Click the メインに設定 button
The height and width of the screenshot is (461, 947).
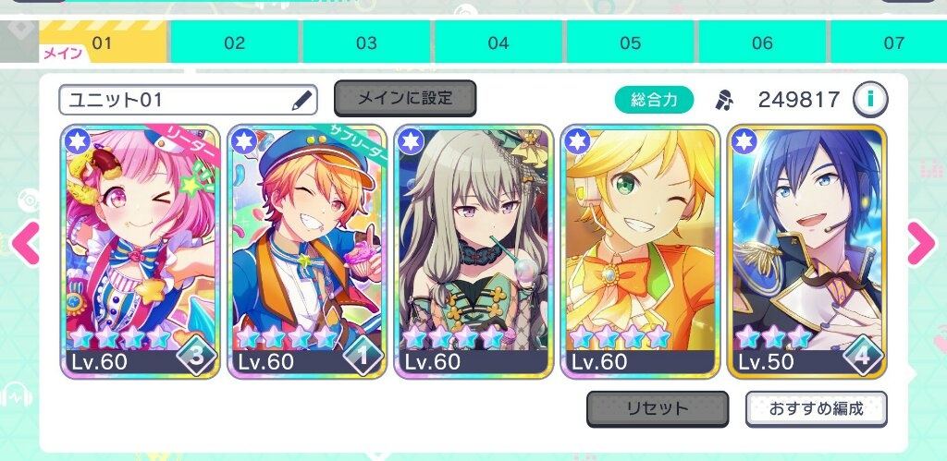(405, 98)
